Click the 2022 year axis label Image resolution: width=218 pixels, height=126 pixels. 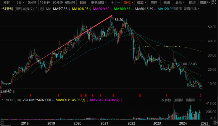pyautogui.click(x=131, y=124)
